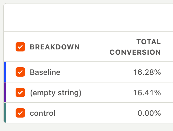The height and width of the screenshot is (131, 173).
Task: Click the blue Baseline color indicator
Action: click(5, 72)
